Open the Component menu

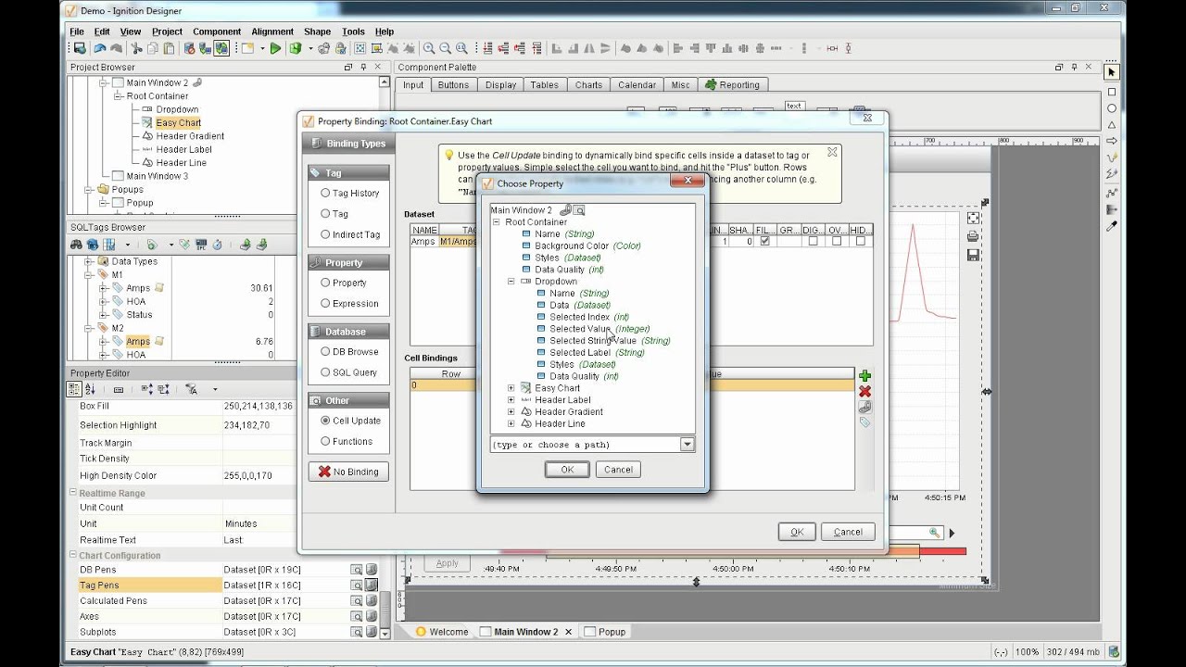[216, 31]
